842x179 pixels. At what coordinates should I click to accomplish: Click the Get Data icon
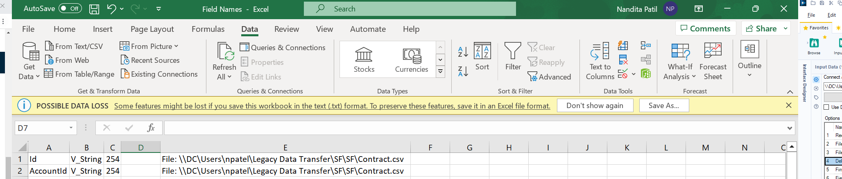click(29, 52)
